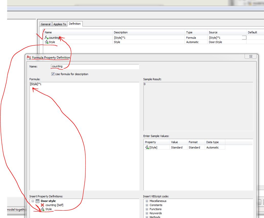Switch to the Applies To tab
Screen dimensions: 264x218
[59, 24]
